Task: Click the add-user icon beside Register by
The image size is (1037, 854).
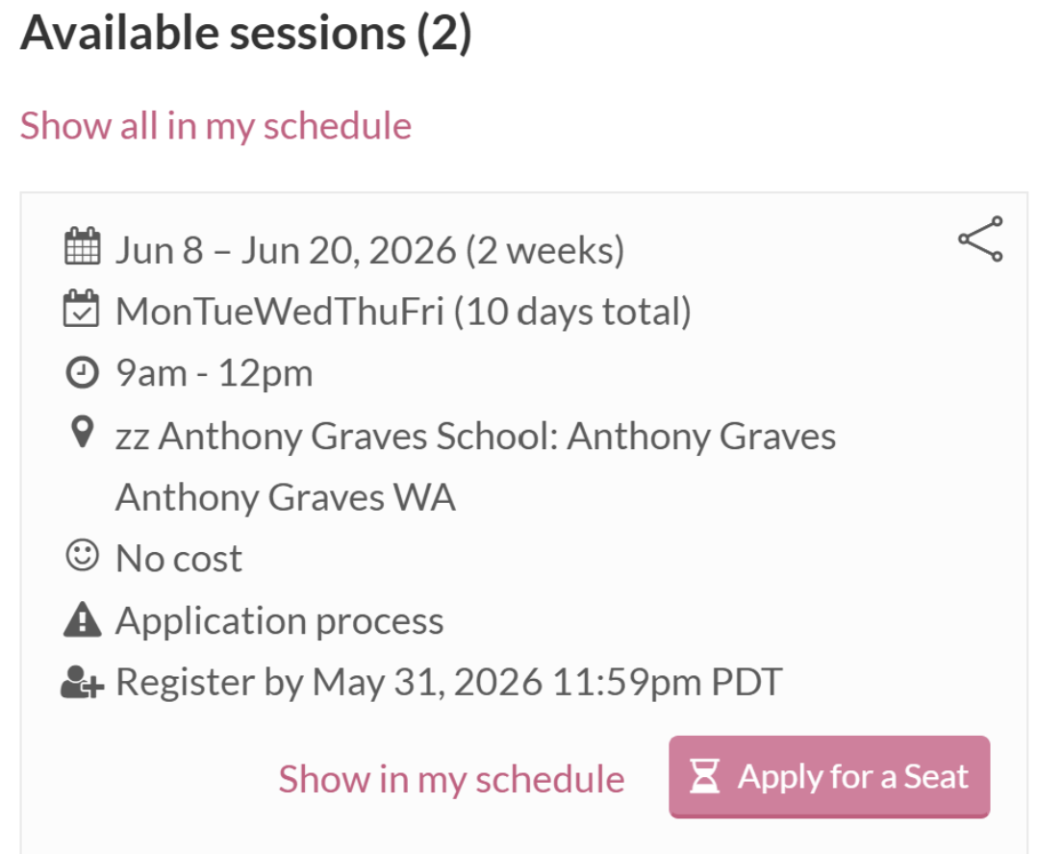Action: click(x=82, y=682)
